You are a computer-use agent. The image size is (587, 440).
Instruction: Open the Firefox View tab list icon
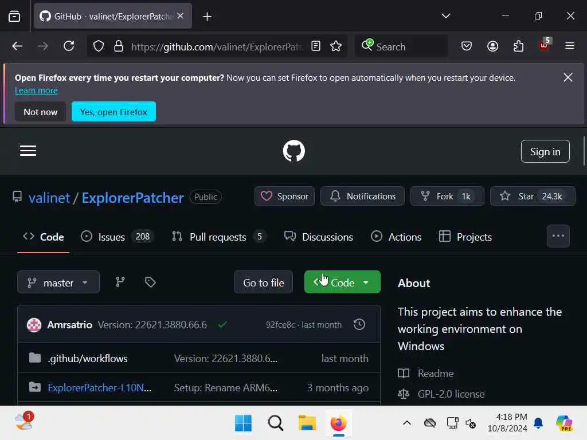tap(14, 16)
